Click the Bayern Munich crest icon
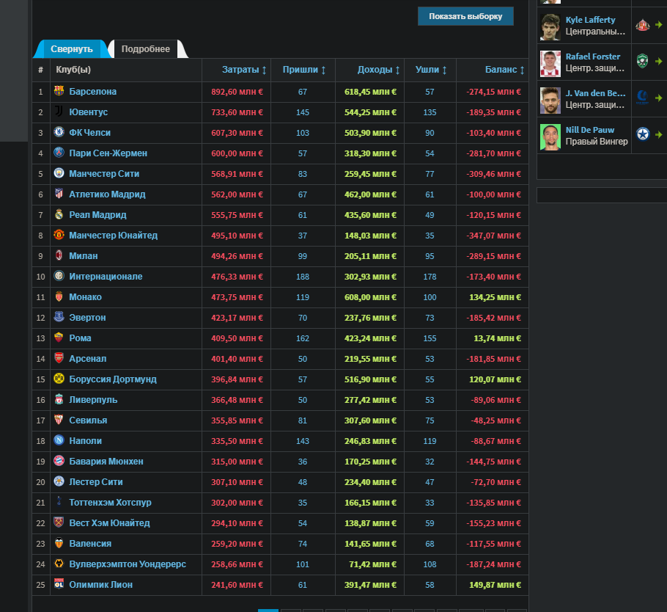 pyautogui.click(x=59, y=462)
